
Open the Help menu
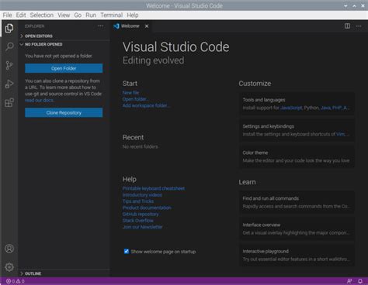133,15
